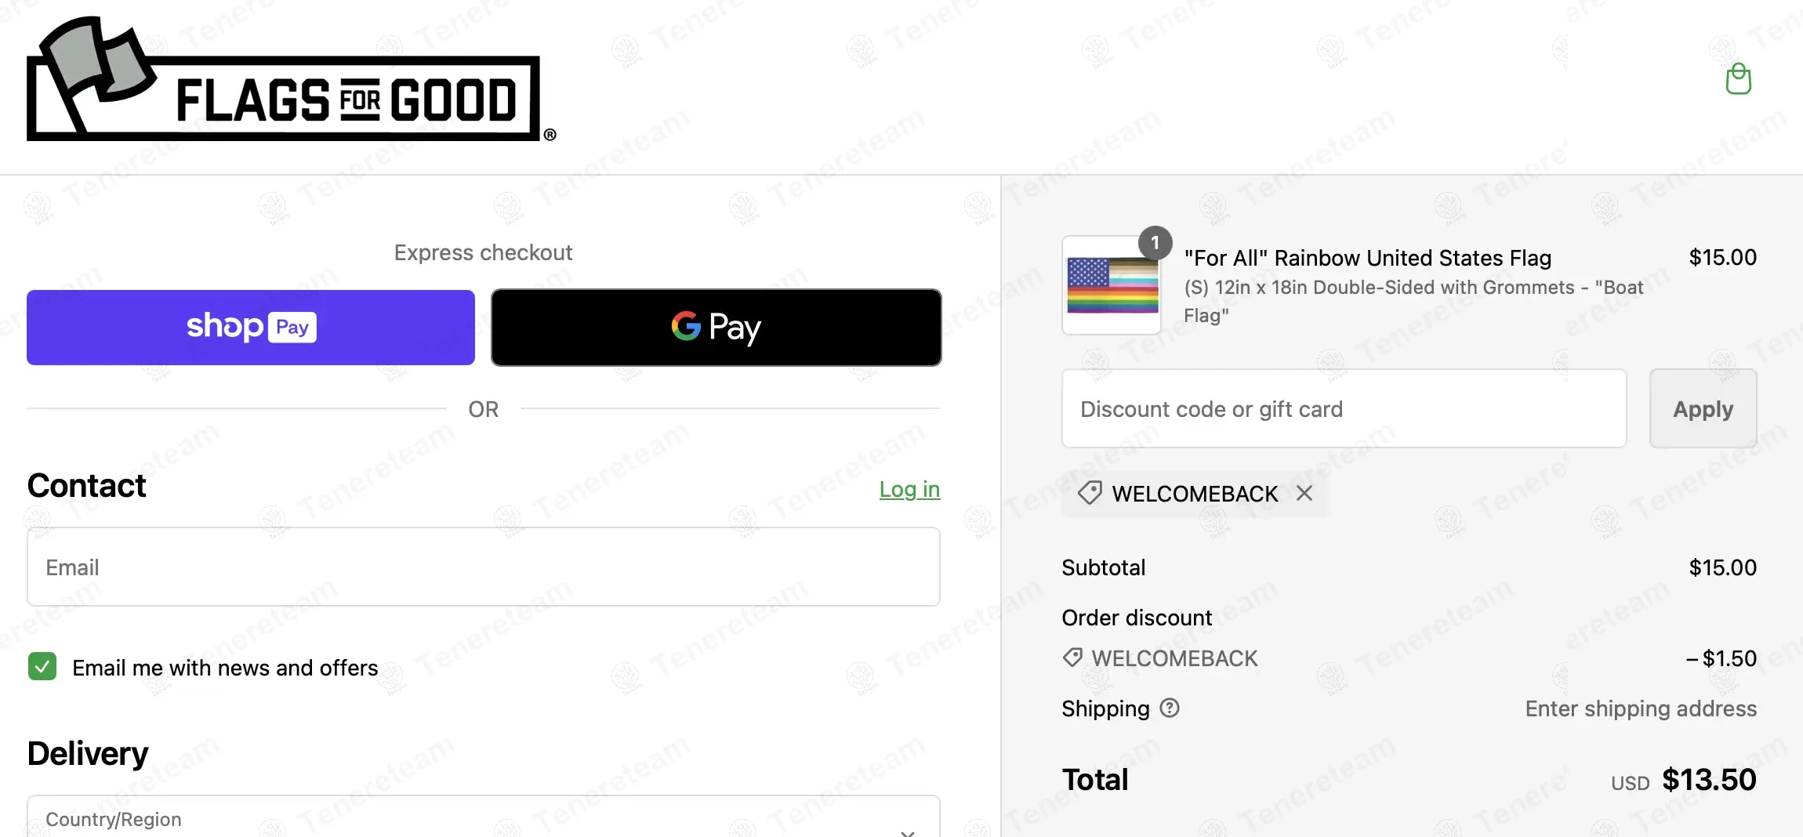
Task: Click the Country/Region chevron arrow
Action: (908, 832)
